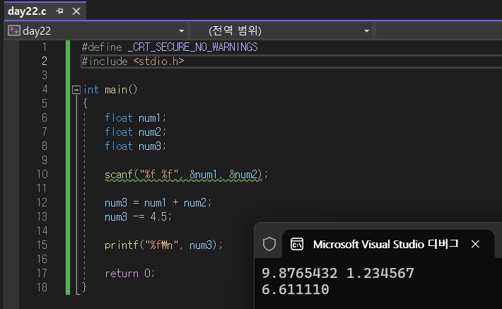Click console input line 9.8765432 1.234567
The width and height of the screenshot is (502, 309).
coord(338,274)
